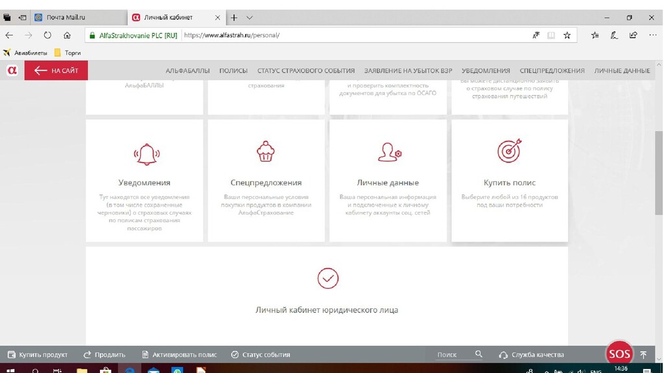Open the Уведомления card title
The image size is (664, 373).
[x=145, y=183]
